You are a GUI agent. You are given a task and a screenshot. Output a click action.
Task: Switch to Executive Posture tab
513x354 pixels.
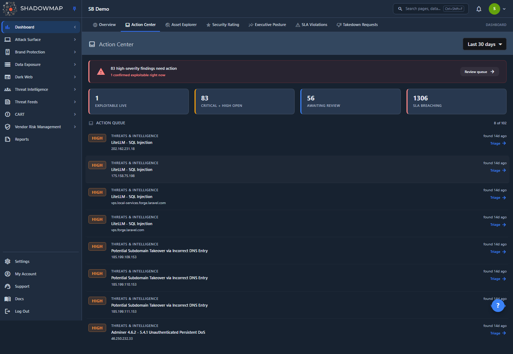[267, 25]
